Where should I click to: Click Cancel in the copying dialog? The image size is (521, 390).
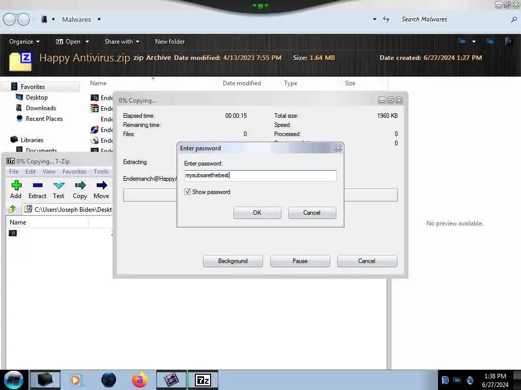point(367,261)
